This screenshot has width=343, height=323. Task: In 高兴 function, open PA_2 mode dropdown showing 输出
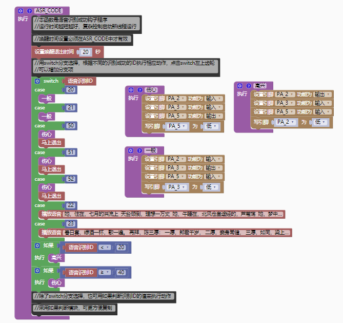(322, 94)
